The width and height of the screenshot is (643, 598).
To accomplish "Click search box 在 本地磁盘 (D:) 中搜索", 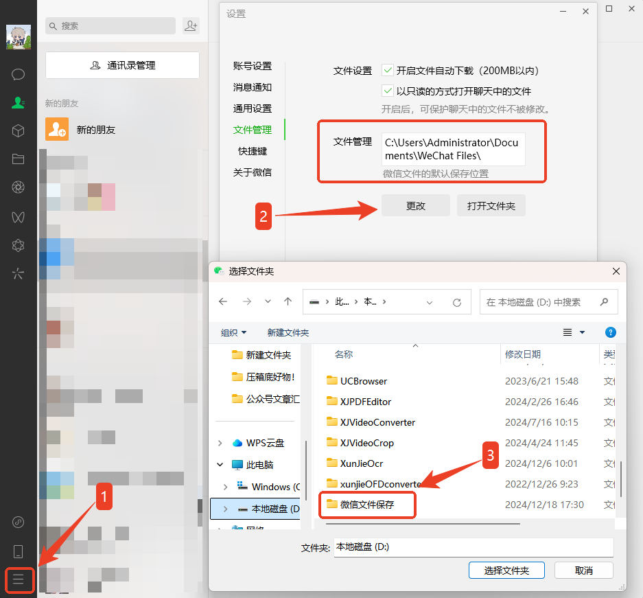I will (x=549, y=302).
